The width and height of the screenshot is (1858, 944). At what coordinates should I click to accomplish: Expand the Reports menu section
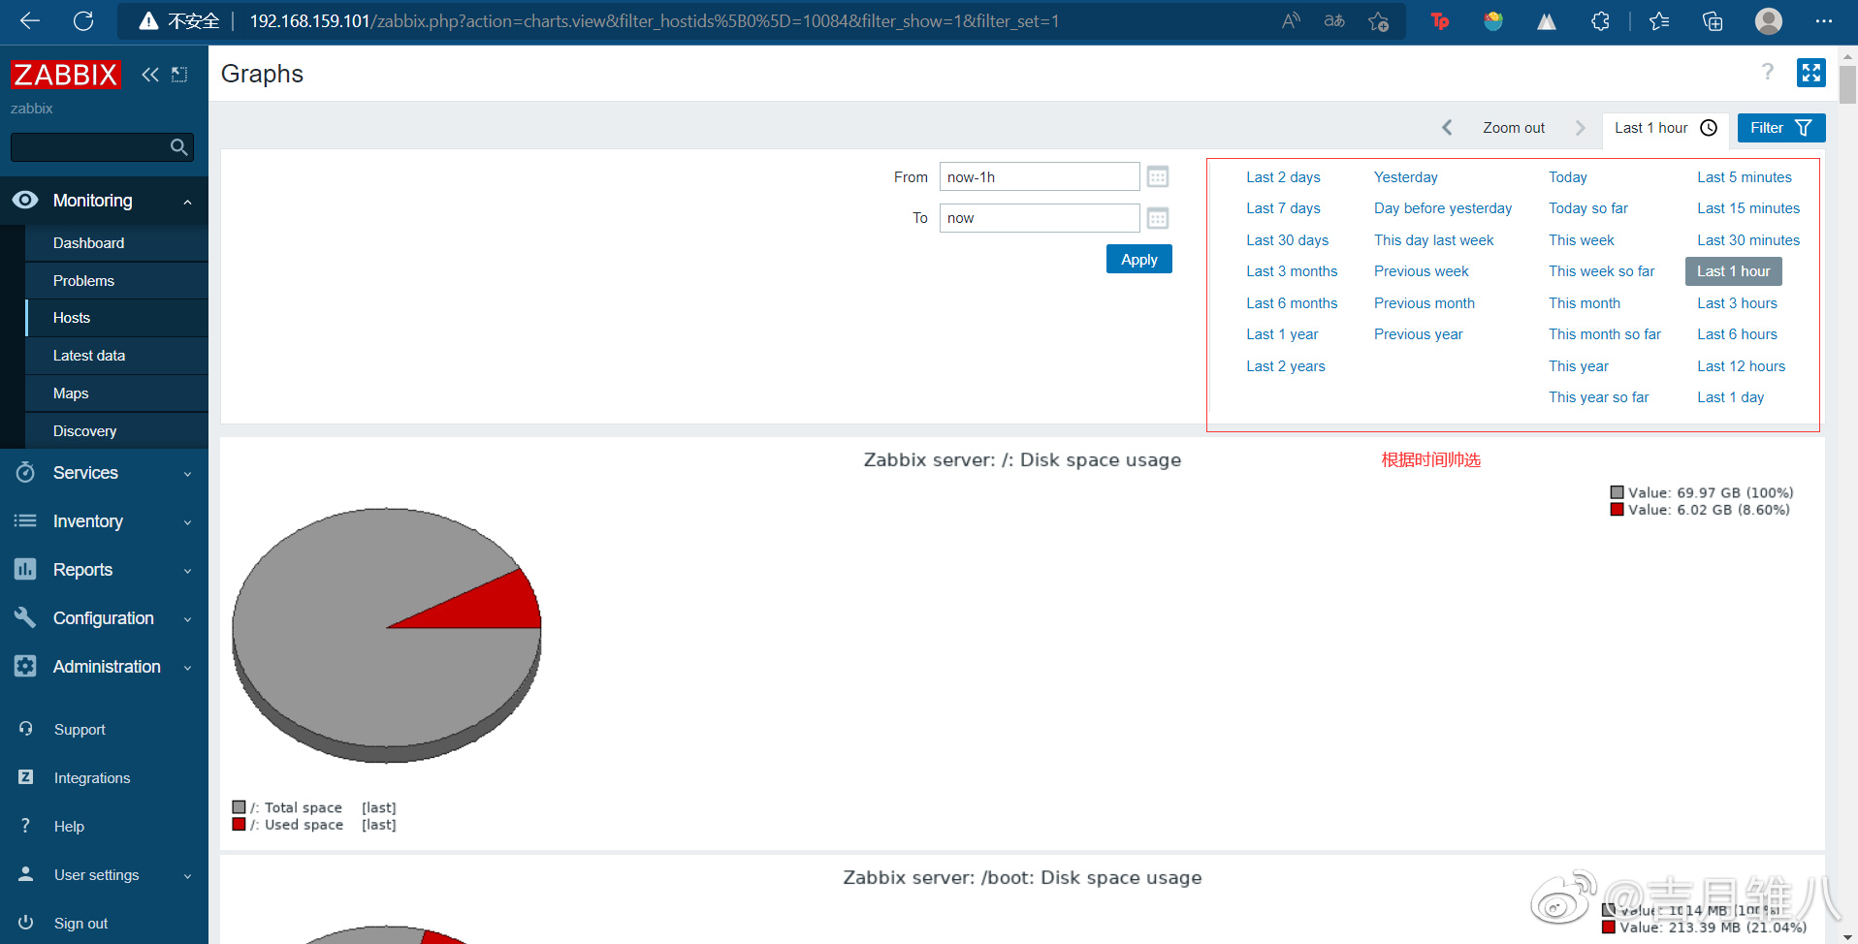[x=187, y=571]
